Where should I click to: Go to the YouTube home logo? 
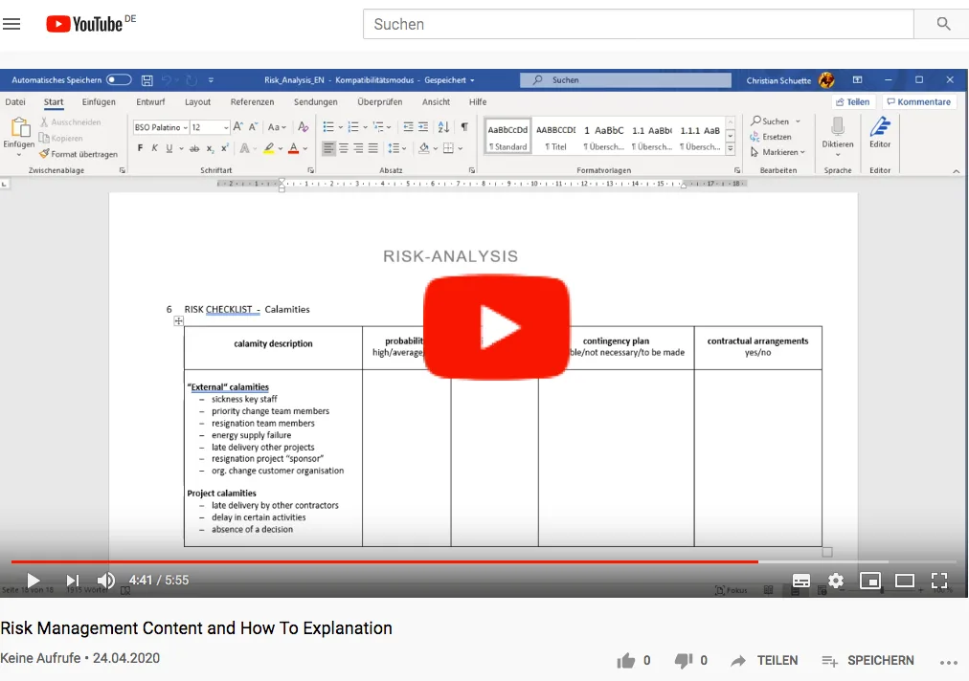coord(84,24)
